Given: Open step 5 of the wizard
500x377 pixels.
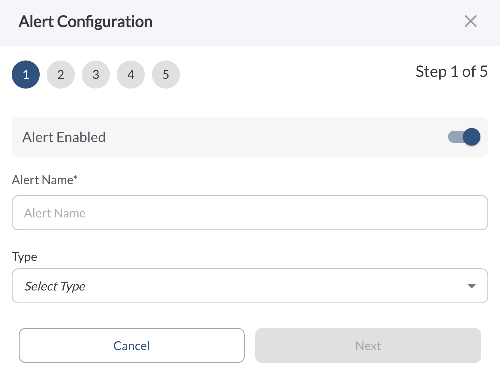Looking at the screenshot, I should [x=166, y=75].
